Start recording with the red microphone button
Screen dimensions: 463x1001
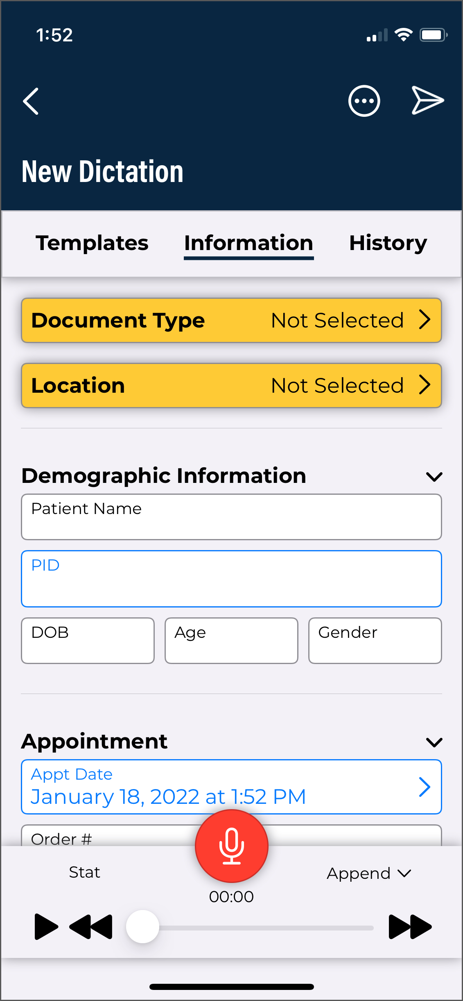pyautogui.click(x=232, y=846)
